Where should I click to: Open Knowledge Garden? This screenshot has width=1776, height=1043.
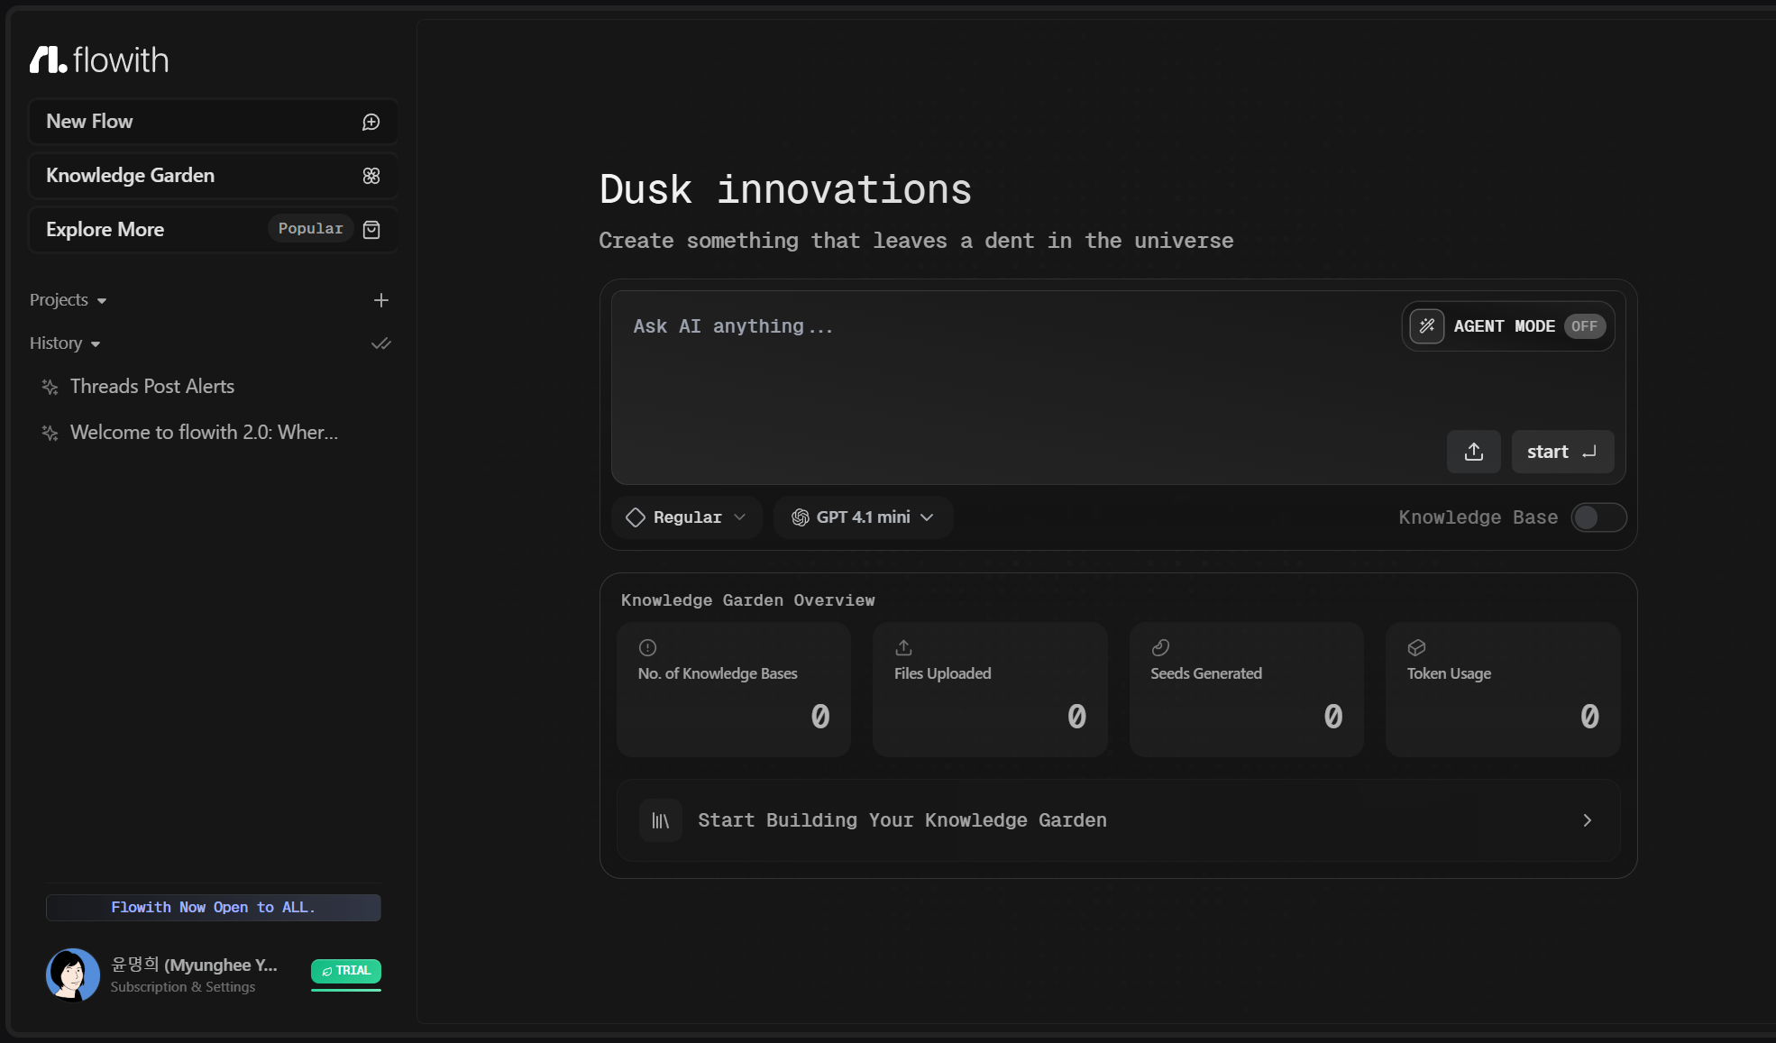tap(213, 176)
